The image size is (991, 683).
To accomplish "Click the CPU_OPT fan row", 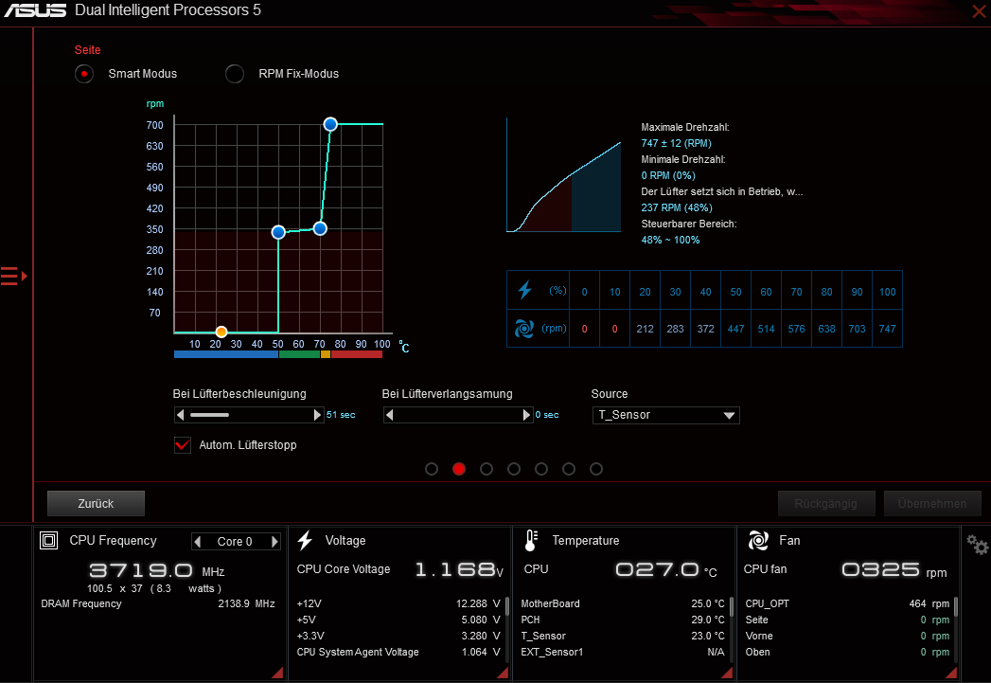I will pos(847,604).
